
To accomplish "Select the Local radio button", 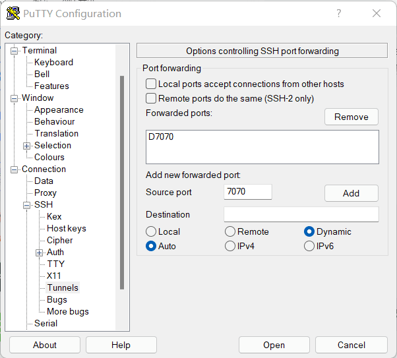I will [151, 231].
